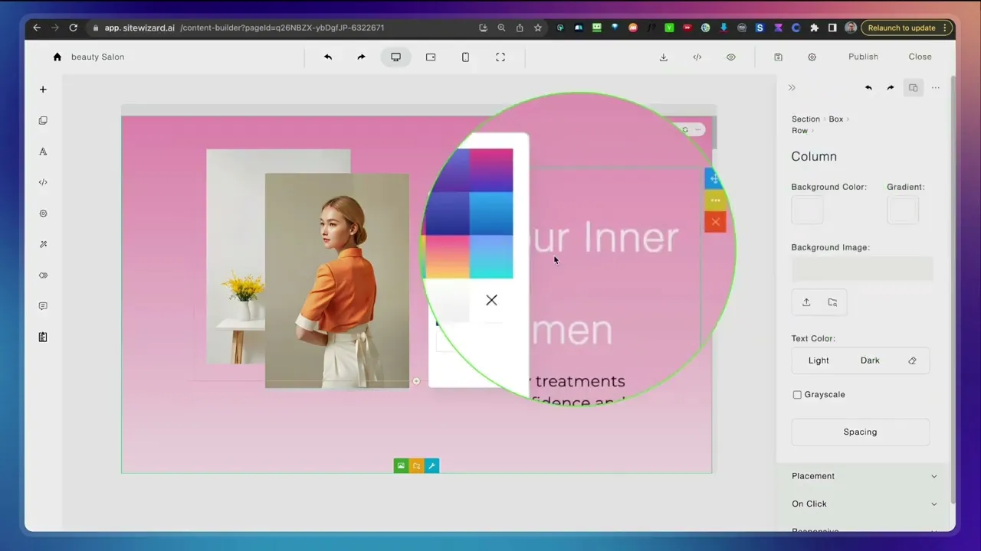The height and width of the screenshot is (551, 981).
Task: Add new content with the plus icon
Action: [43, 90]
